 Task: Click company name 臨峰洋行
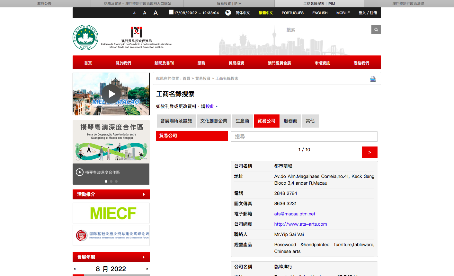(x=283, y=267)
